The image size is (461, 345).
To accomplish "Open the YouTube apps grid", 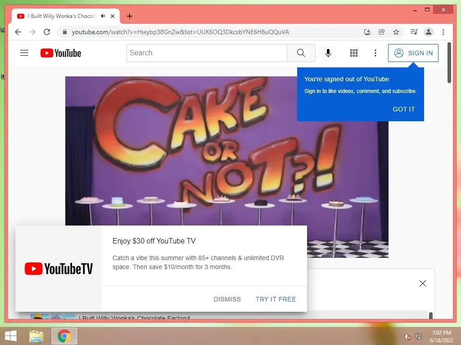I will 354,53.
